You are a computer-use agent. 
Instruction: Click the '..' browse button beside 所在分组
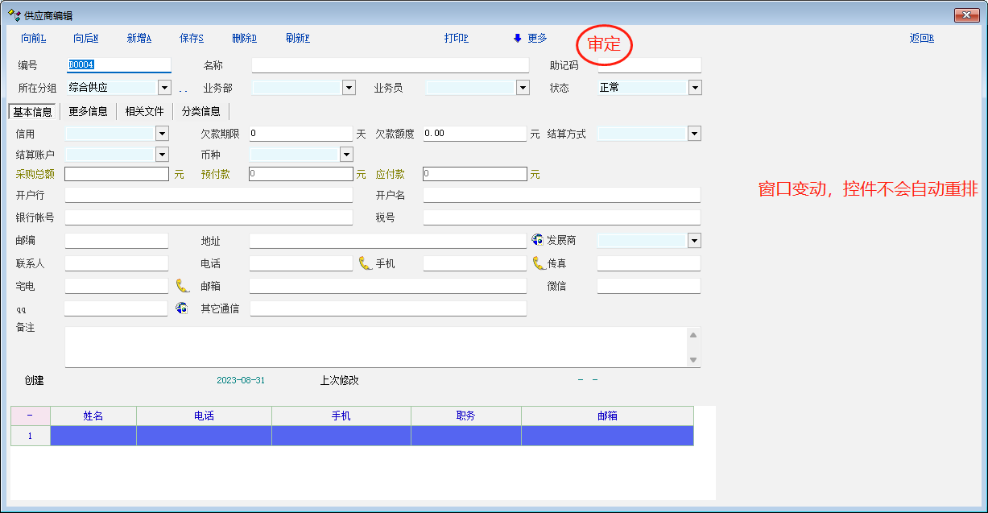point(183,89)
